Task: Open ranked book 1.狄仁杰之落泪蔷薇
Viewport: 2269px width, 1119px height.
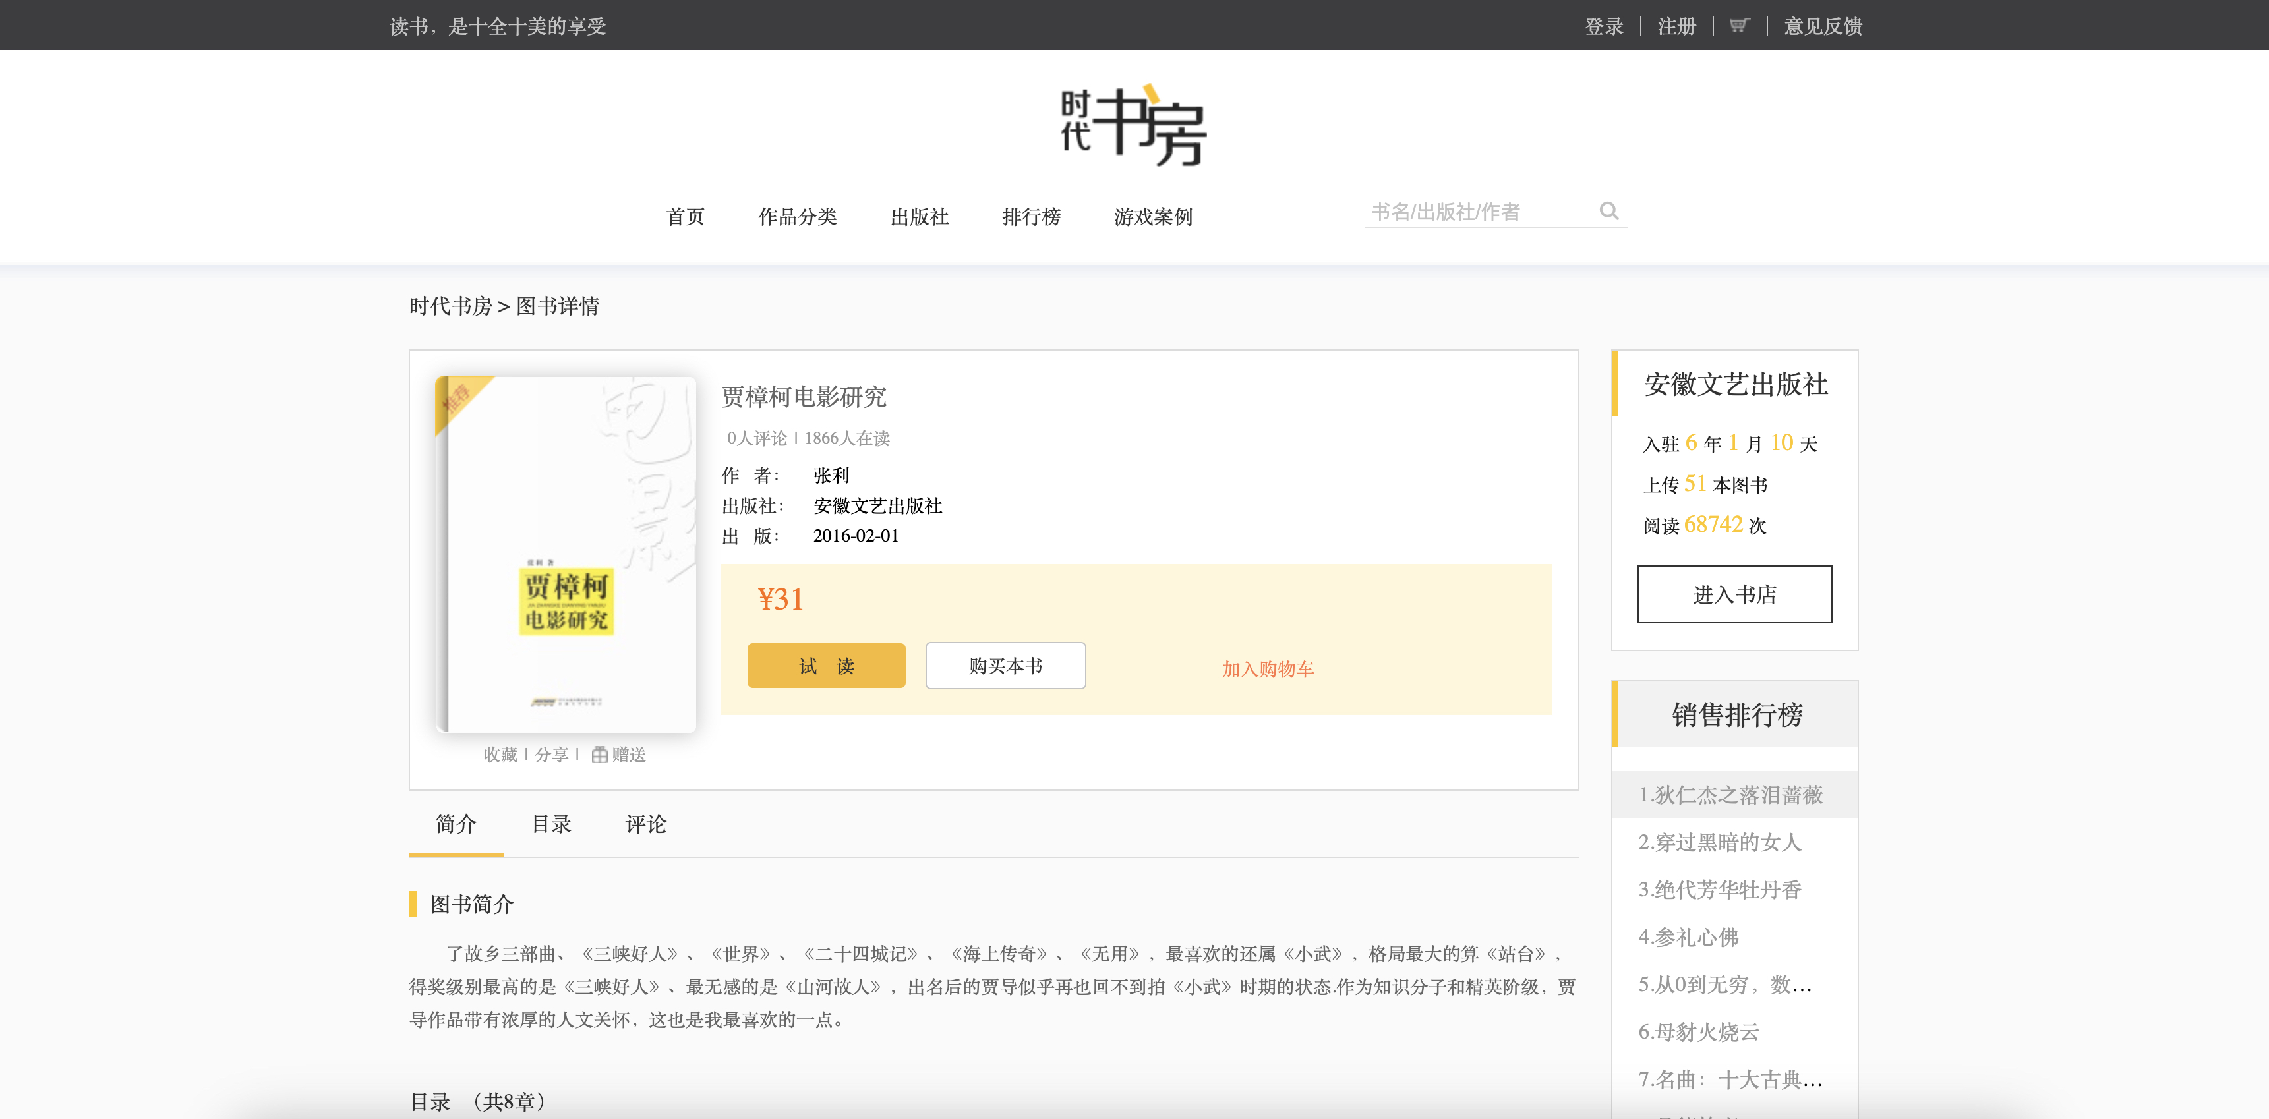Action: click(1734, 795)
